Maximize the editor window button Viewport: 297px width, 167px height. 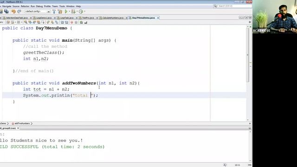coord(250,18)
